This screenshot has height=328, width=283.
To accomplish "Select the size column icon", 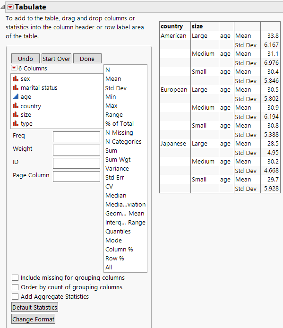I will (x=16, y=114).
